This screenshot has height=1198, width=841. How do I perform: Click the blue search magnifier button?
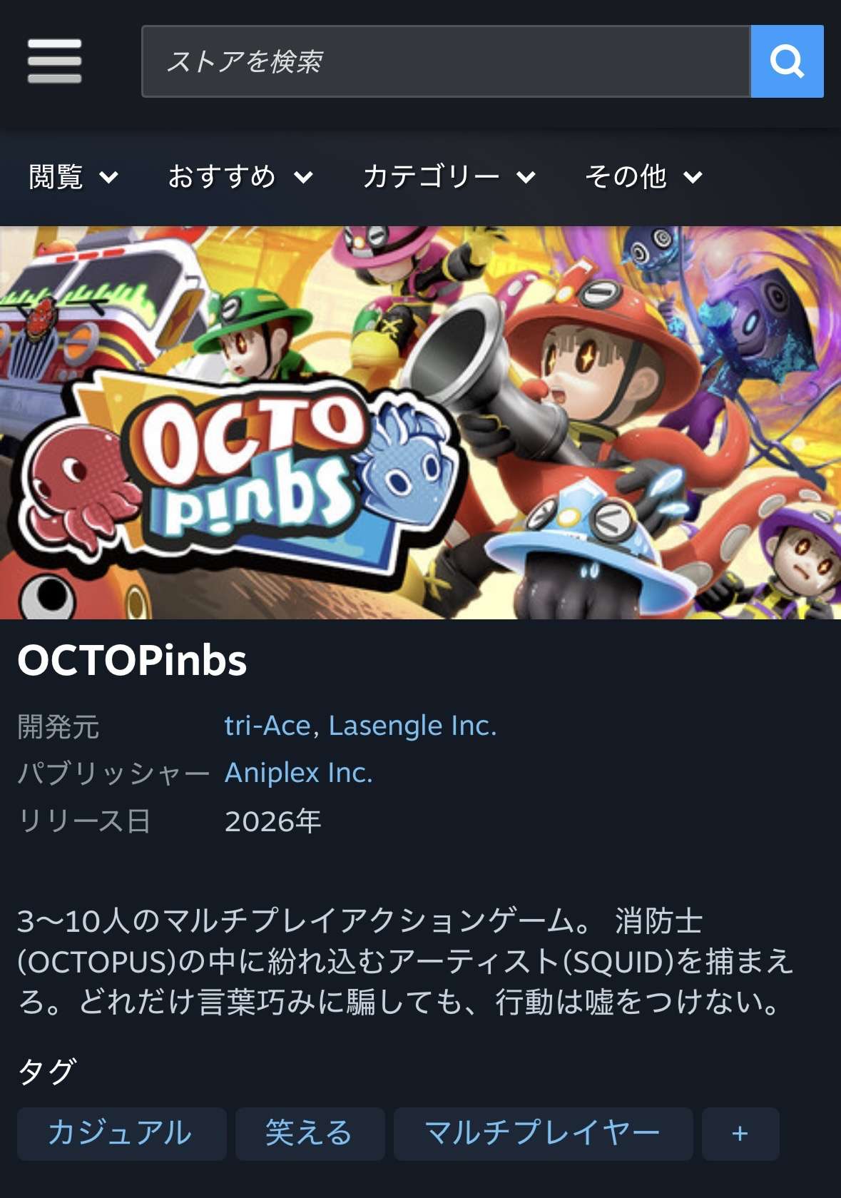(x=787, y=61)
